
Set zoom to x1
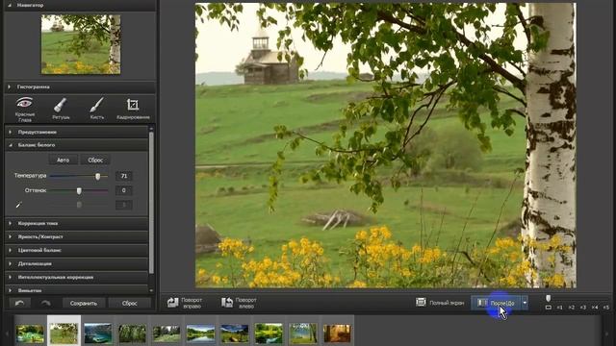click(x=560, y=308)
